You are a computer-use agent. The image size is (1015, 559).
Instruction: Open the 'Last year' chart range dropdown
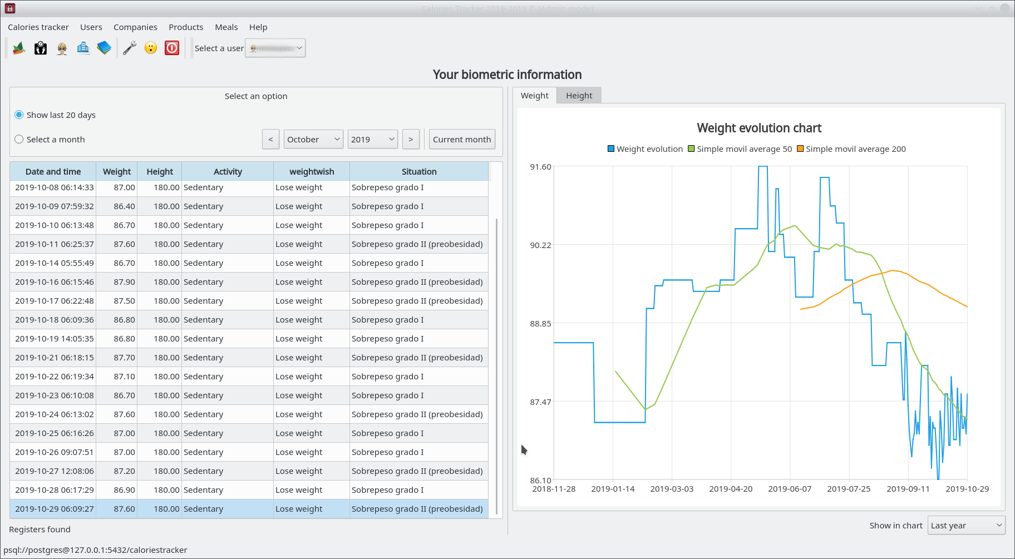click(x=966, y=526)
